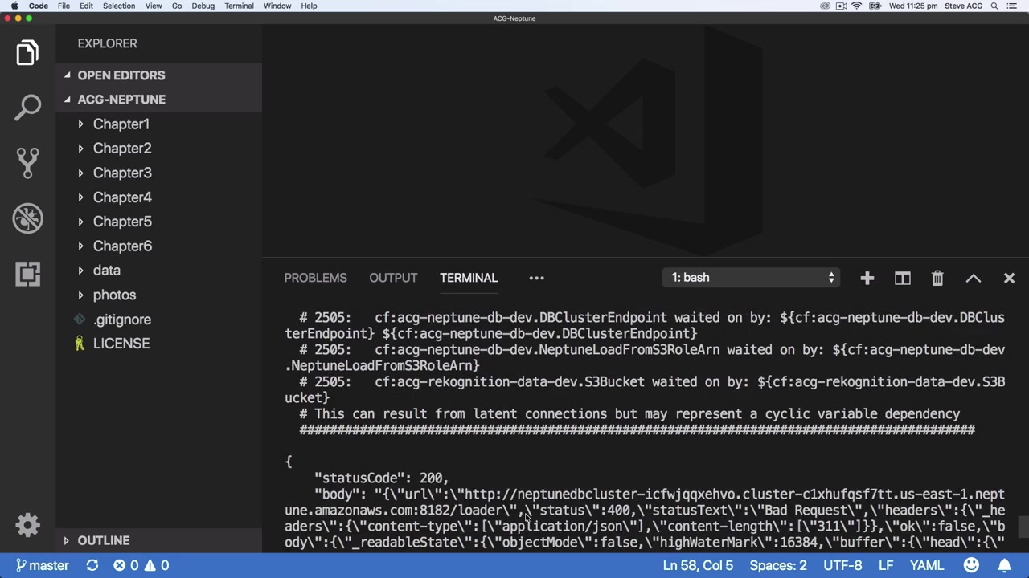Viewport: 1029px width, 578px height.
Task: Open the Extensions view in activity bar
Action: (27, 274)
